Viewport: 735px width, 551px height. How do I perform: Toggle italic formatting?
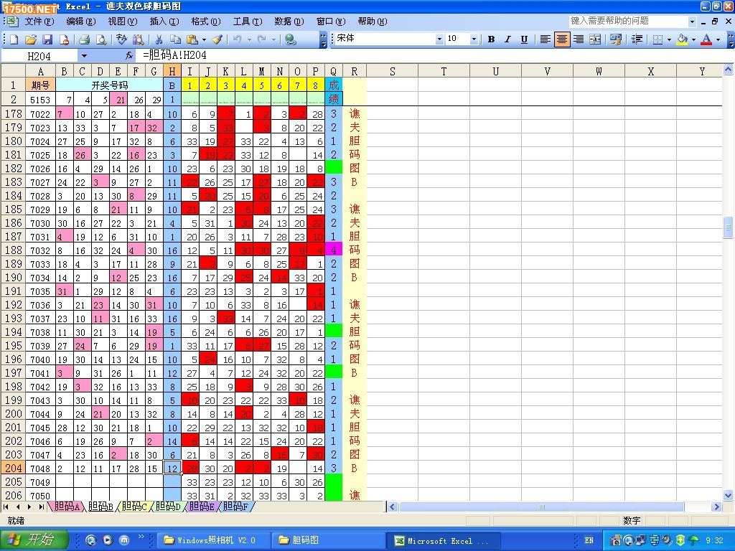pyautogui.click(x=507, y=39)
